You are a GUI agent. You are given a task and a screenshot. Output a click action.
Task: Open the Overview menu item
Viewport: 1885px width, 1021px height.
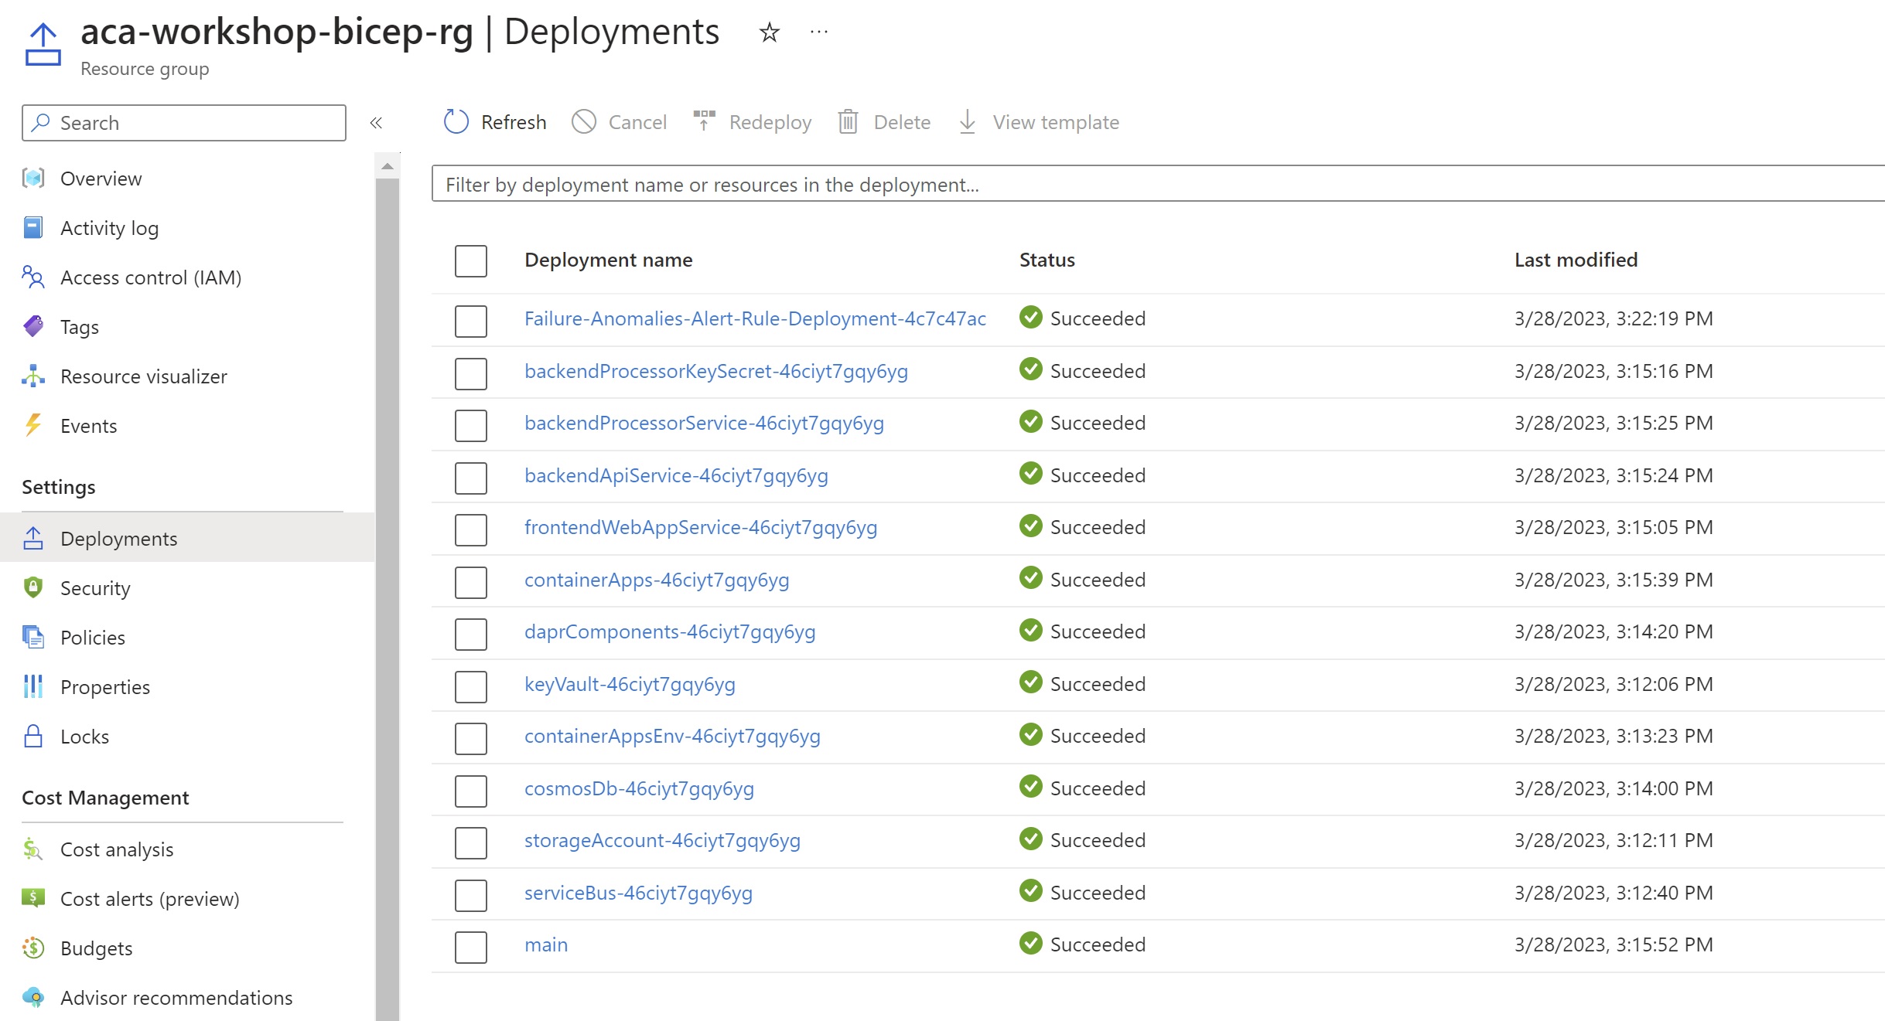pos(101,179)
